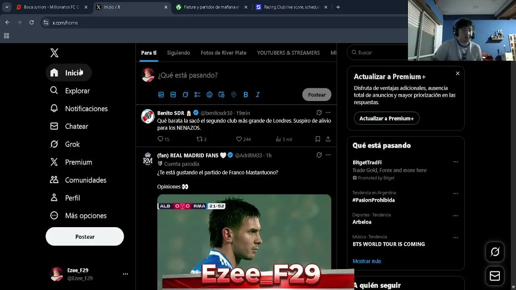Switch to Boca Juniors browser tab
Viewport: 516px width, 290px height.
(x=52, y=7)
